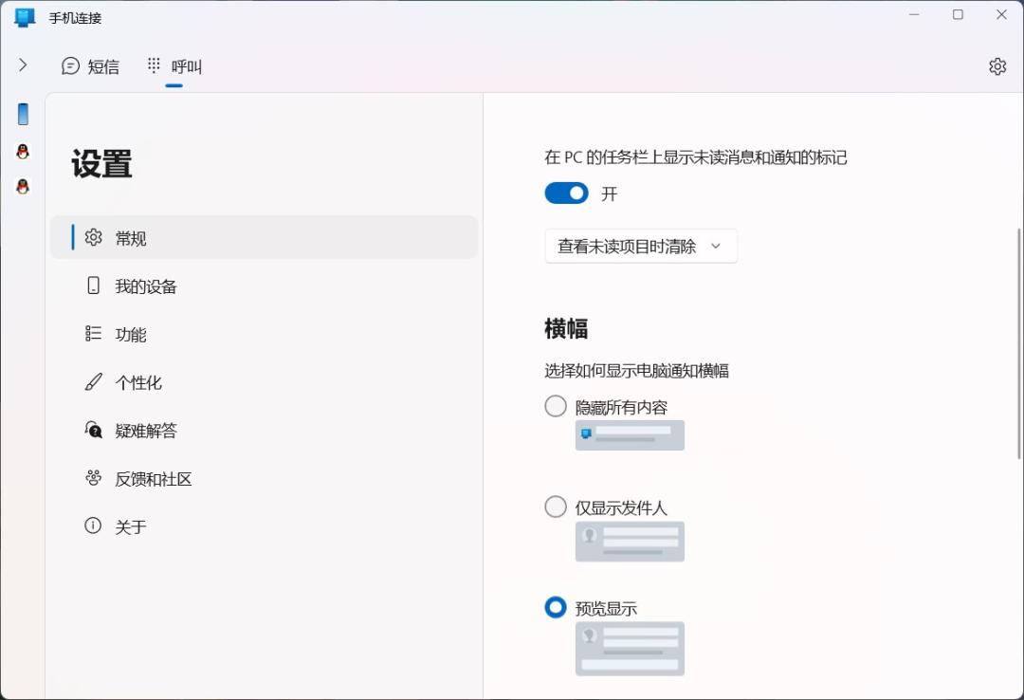Go to the 关于 settings page
The image size is (1024, 700).
tap(130, 526)
